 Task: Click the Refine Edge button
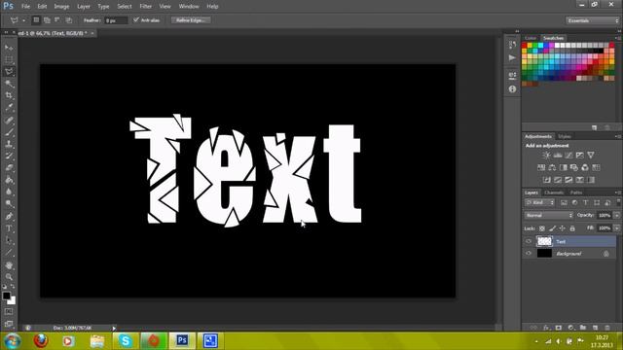pos(191,19)
